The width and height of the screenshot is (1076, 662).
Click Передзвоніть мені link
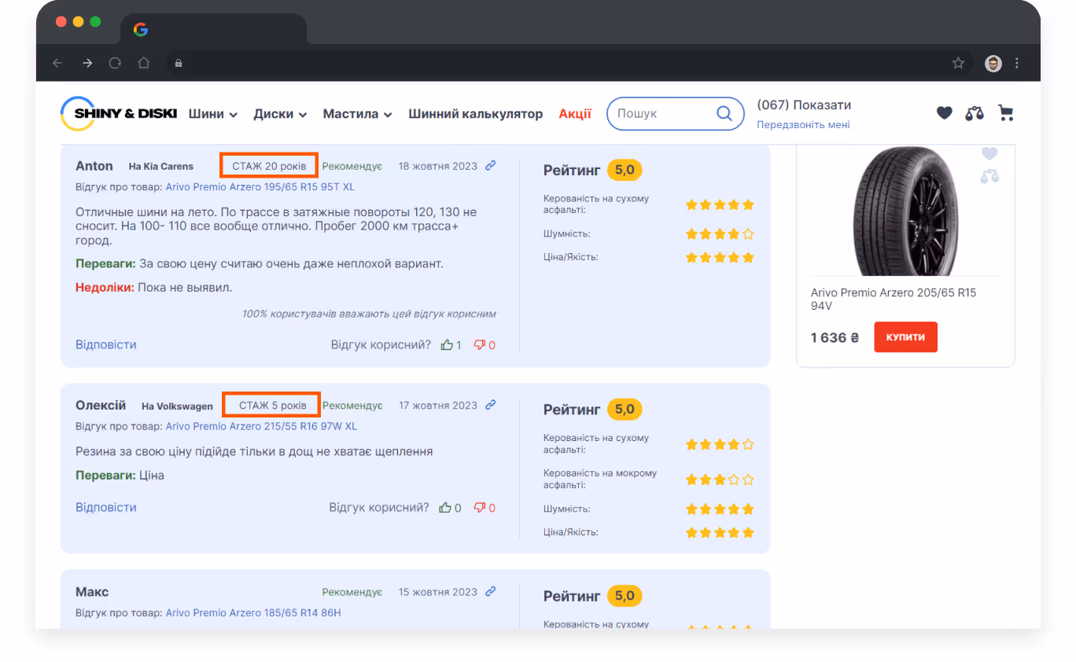[x=803, y=125]
